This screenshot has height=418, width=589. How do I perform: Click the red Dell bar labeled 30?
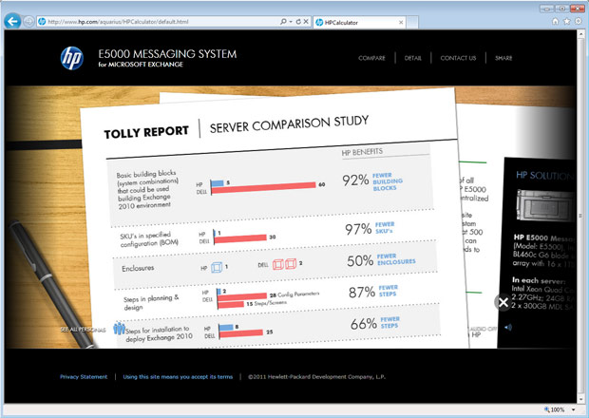pos(240,238)
